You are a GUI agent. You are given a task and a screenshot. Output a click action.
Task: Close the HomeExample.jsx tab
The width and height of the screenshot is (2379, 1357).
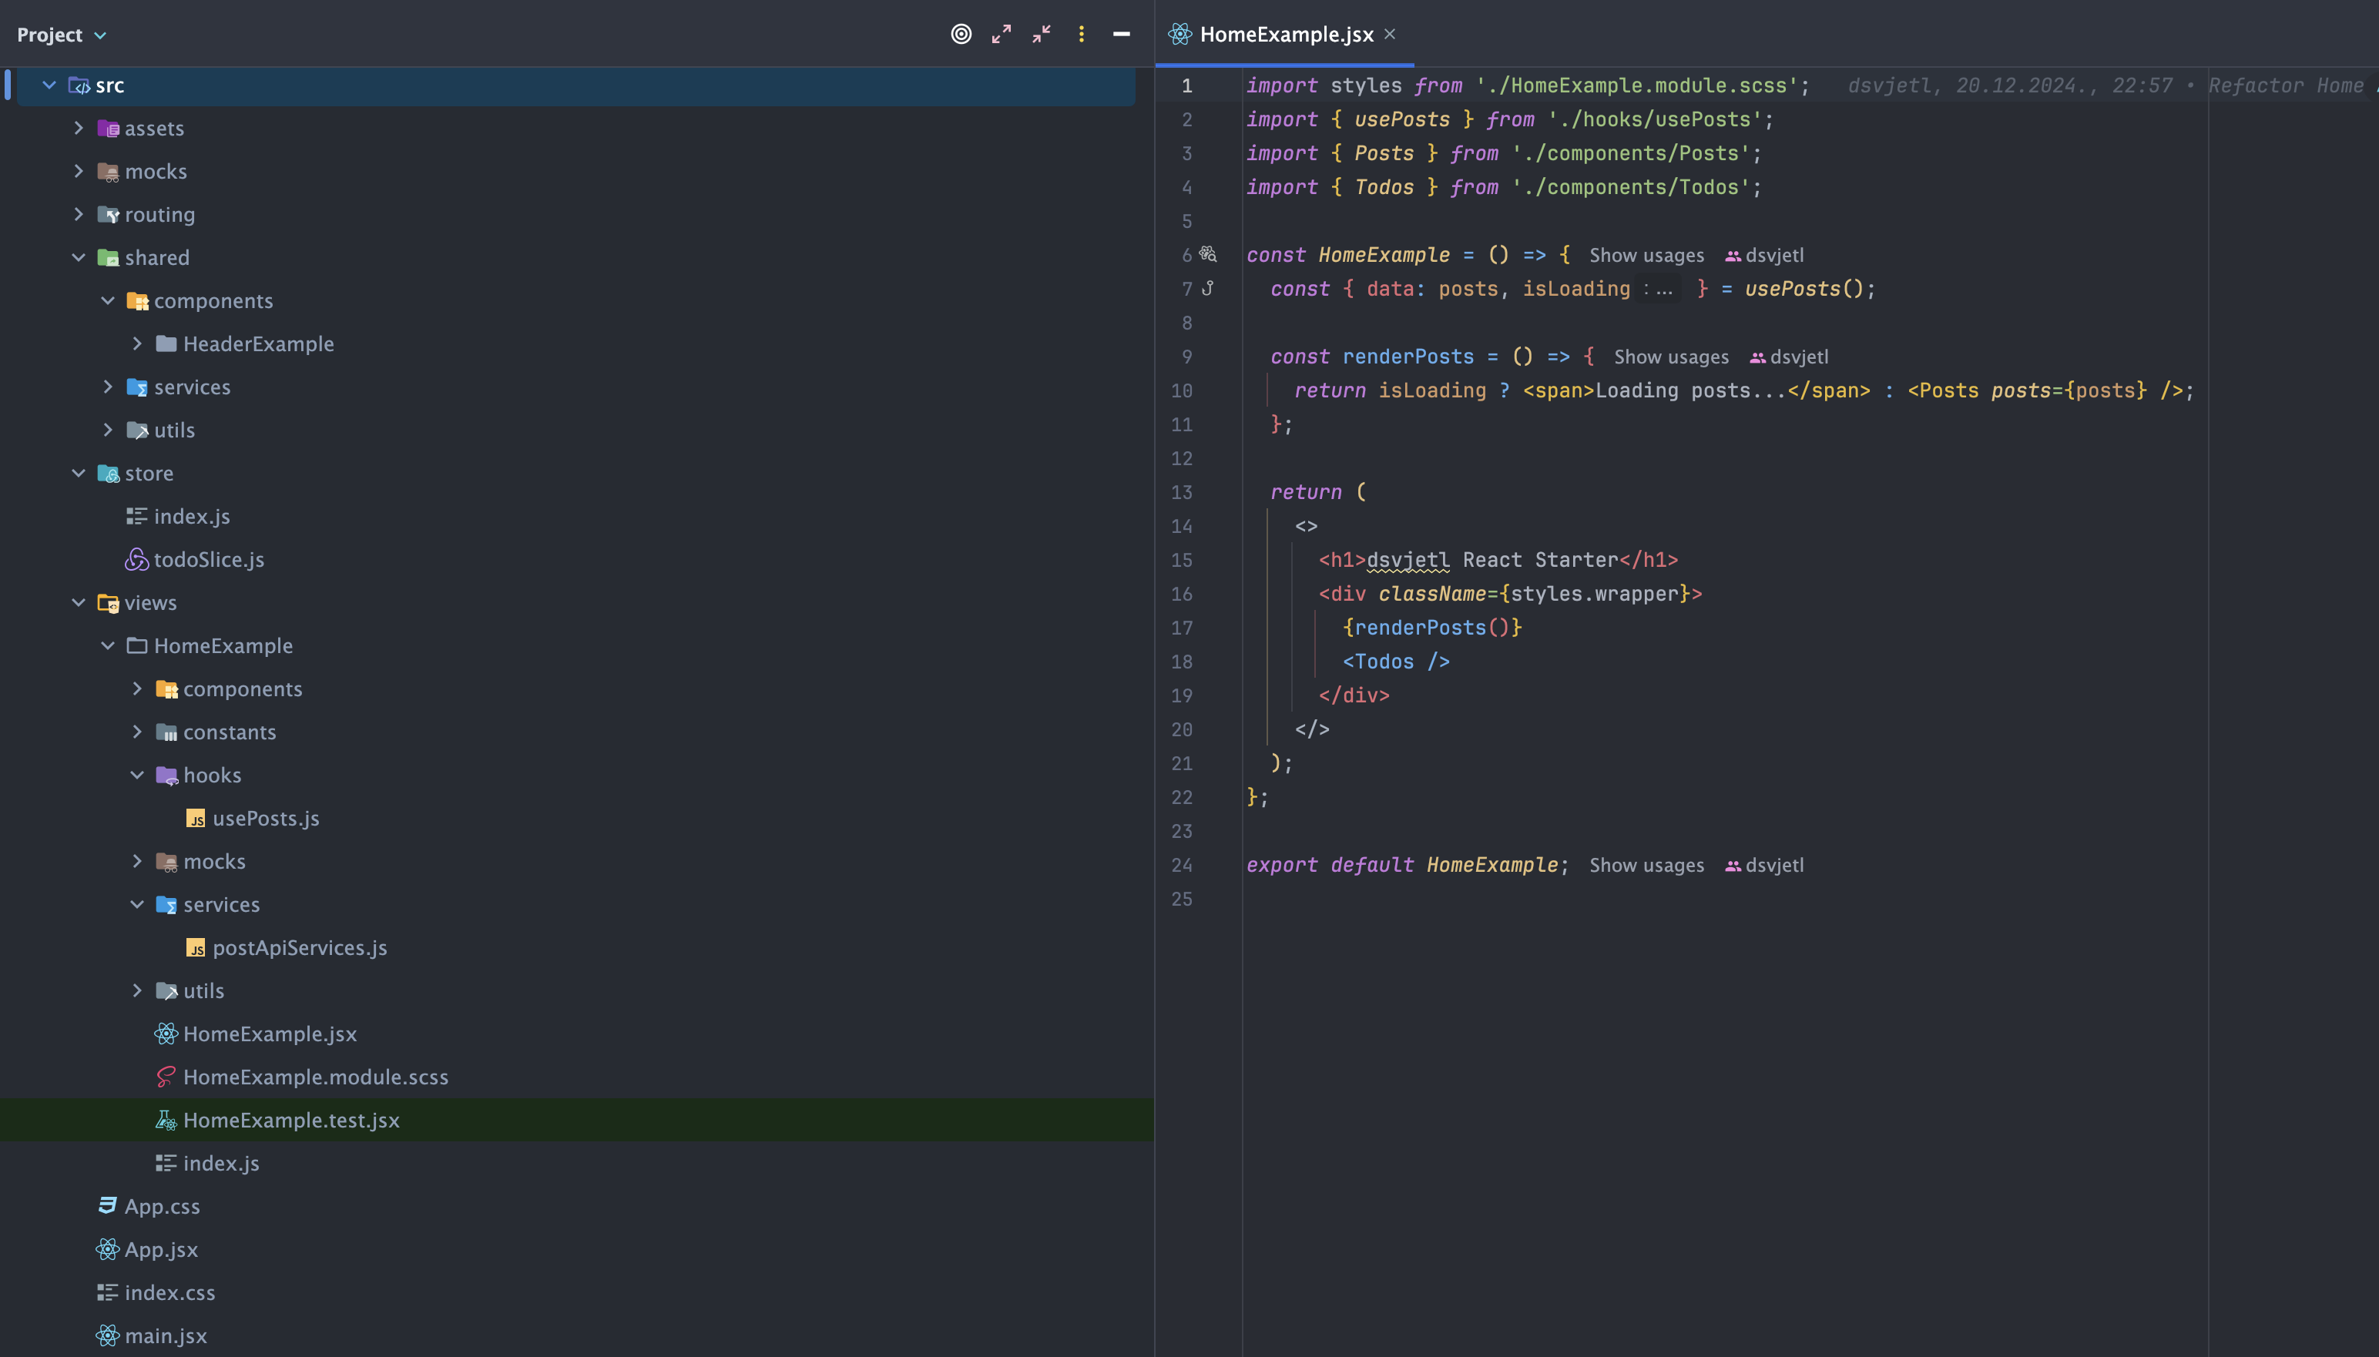1390,35
